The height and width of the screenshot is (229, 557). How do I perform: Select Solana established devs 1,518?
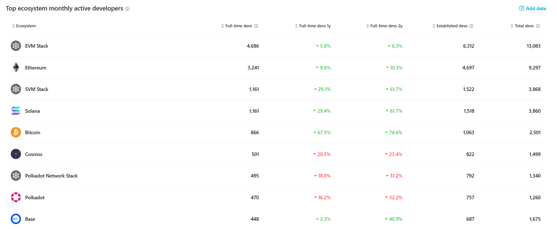(x=469, y=111)
